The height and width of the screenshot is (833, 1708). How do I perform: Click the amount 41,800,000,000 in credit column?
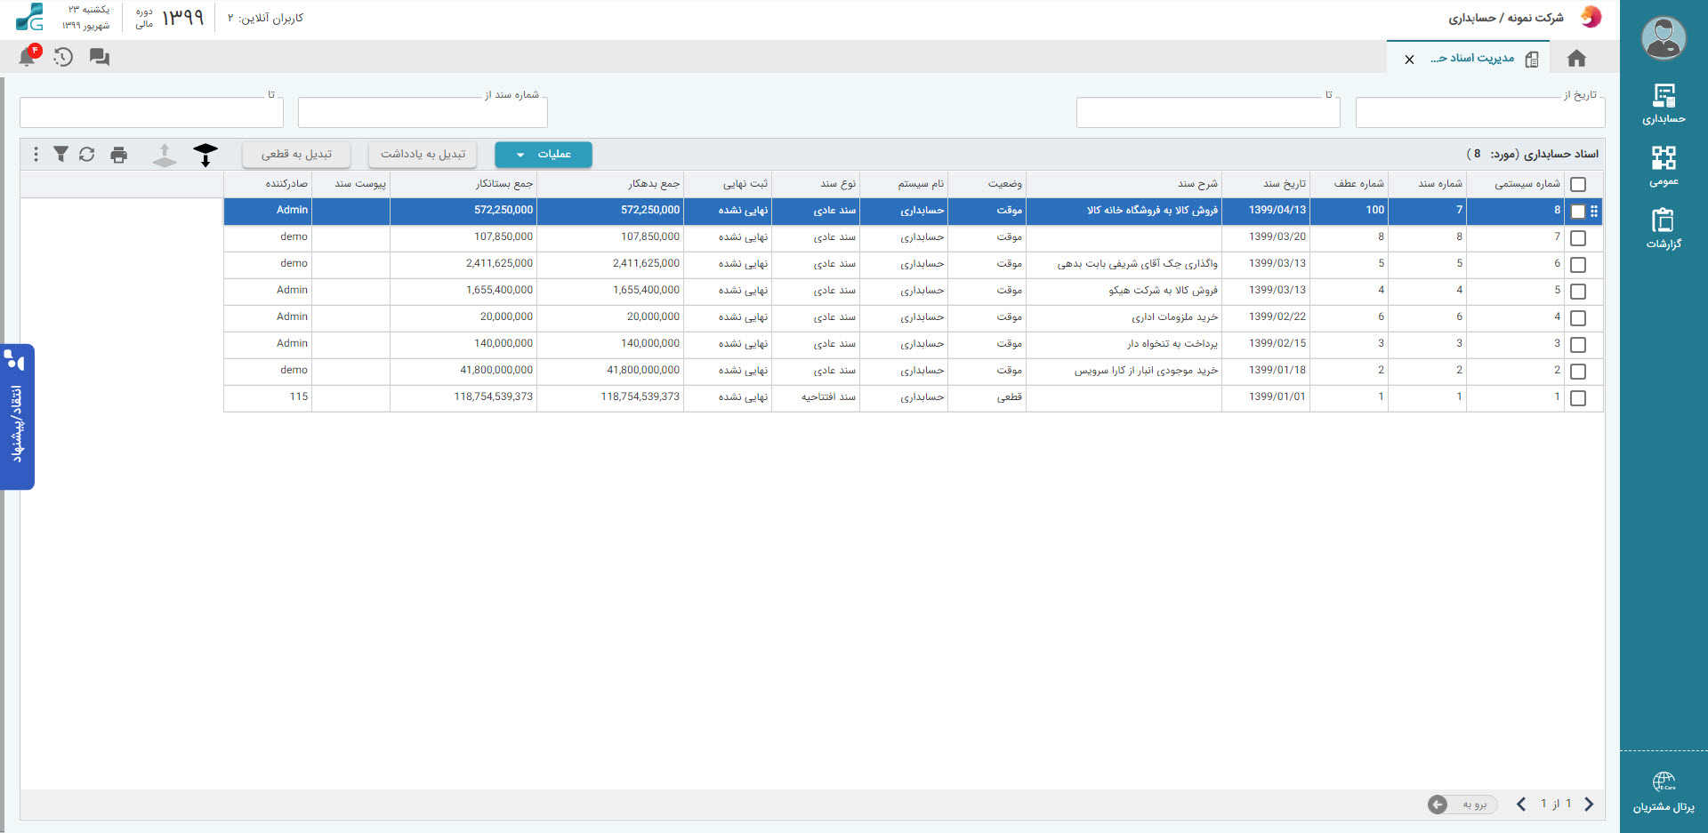[x=496, y=370]
